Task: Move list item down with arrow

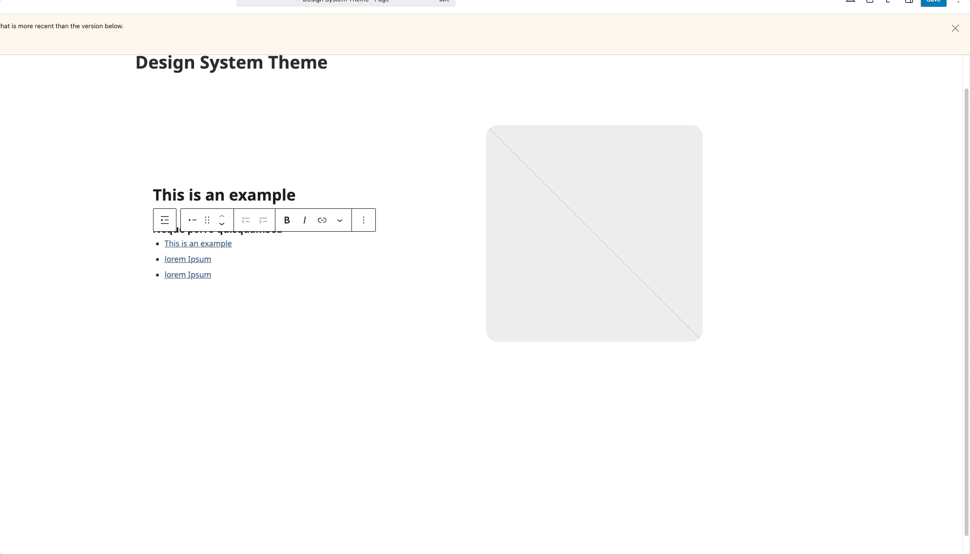Action: (x=222, y=224)
